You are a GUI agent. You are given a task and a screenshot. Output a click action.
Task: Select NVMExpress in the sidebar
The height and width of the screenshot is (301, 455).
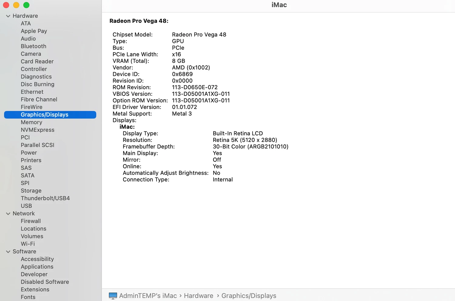pyautogui.click(x=38, y=130)
